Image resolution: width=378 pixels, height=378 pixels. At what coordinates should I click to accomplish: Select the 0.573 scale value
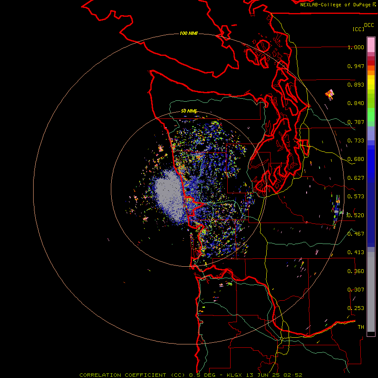(x=356, y=197)
